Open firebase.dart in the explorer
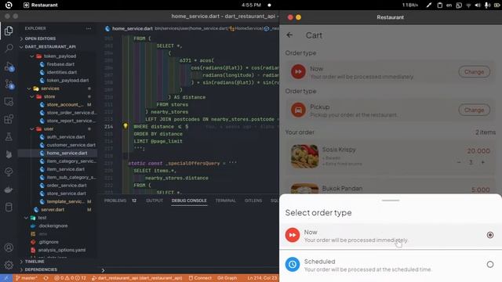This screenshot has height=282, width=502. click(60, 64)
